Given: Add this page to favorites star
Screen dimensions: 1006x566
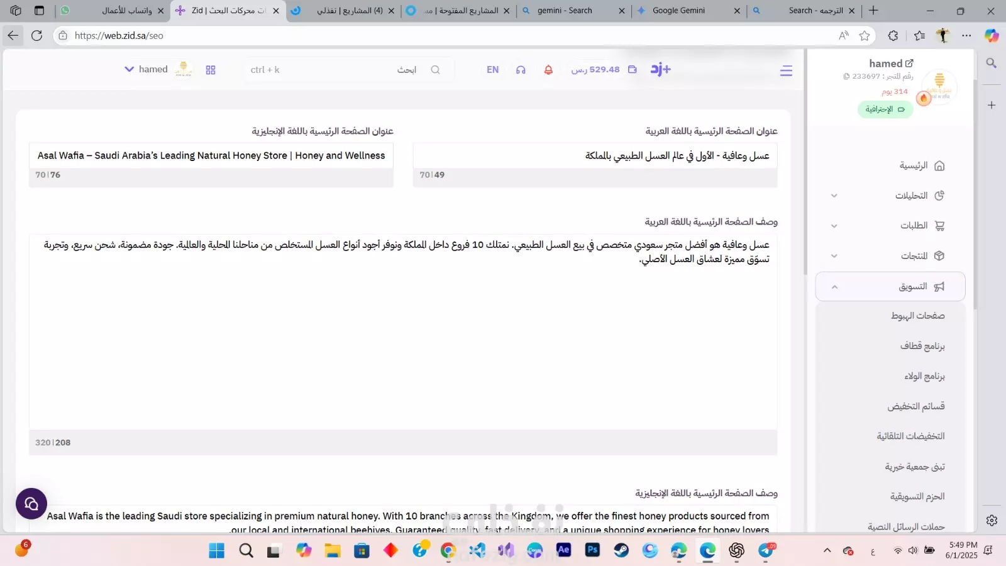Looking at the screenshot, I should [865, 36].
